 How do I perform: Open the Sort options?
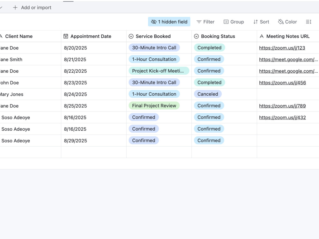tap(261, 22)
